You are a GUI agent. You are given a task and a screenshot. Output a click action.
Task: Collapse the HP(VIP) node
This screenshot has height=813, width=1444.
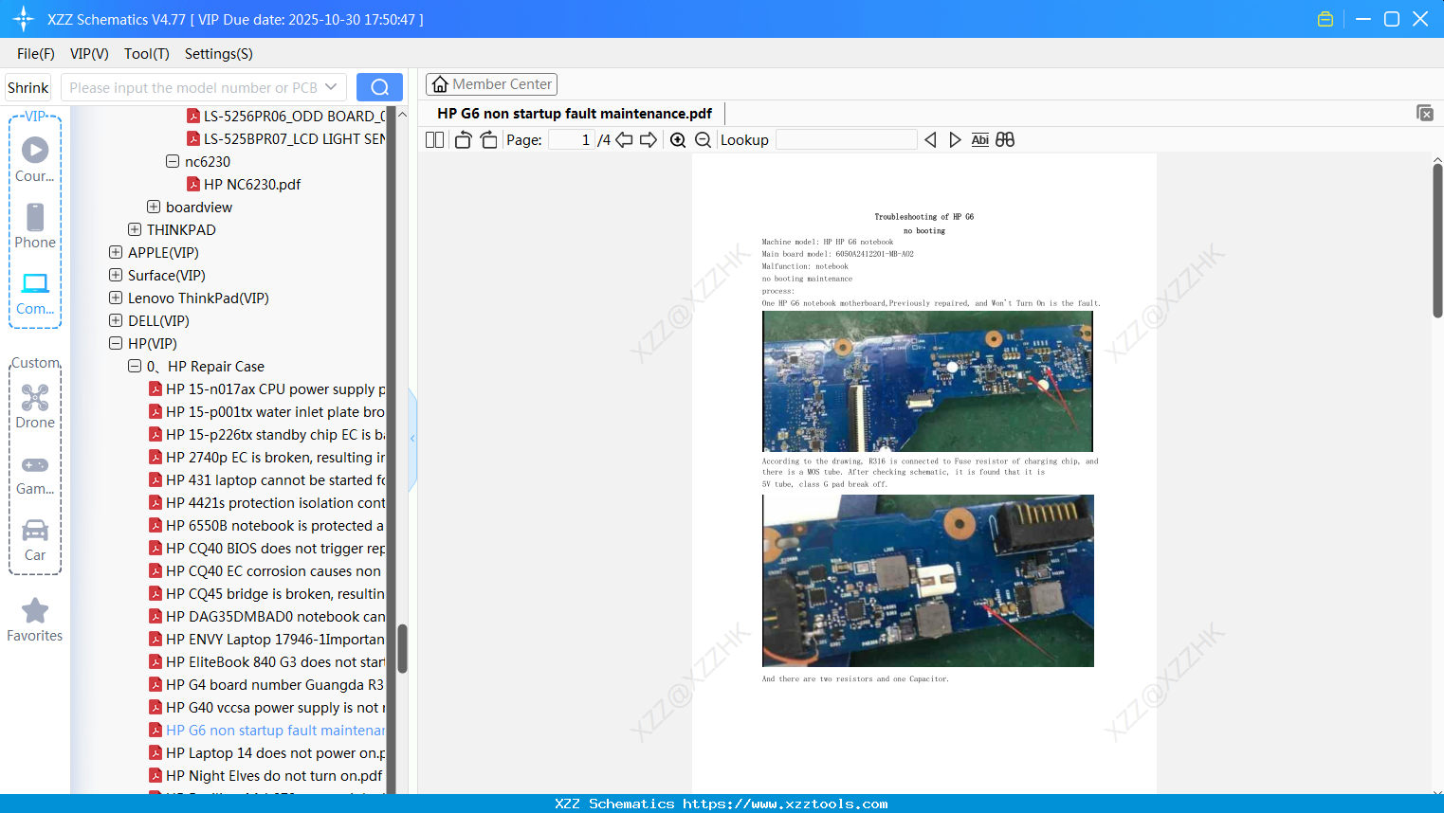pos(116,344)
